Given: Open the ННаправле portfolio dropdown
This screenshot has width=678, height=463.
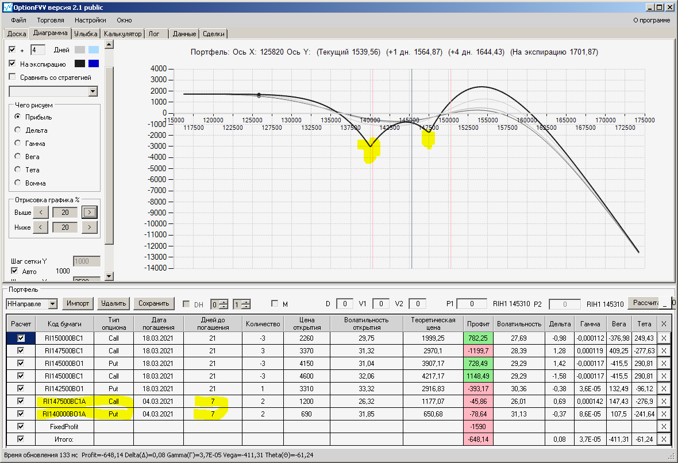Looking at the screenshot, I should (53, 304).
